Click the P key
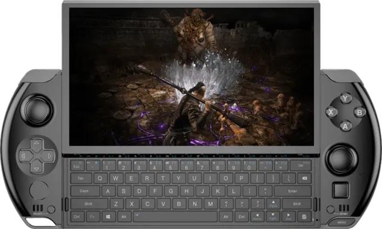382x229 pixels. [x=241, y=178]
